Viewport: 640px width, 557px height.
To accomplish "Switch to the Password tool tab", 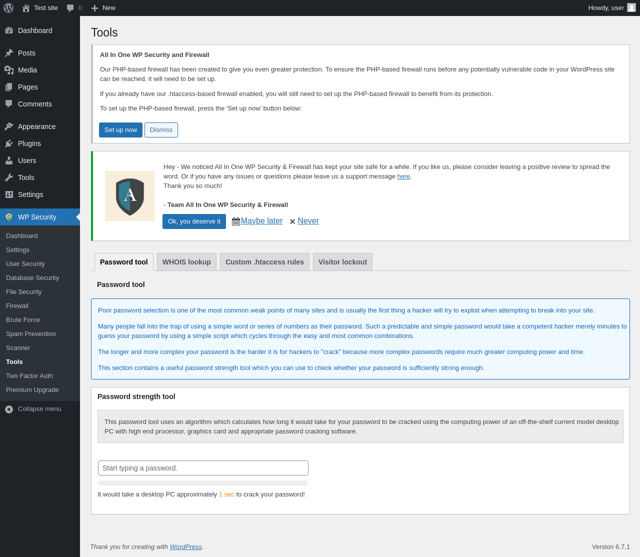I will point(124,262).
